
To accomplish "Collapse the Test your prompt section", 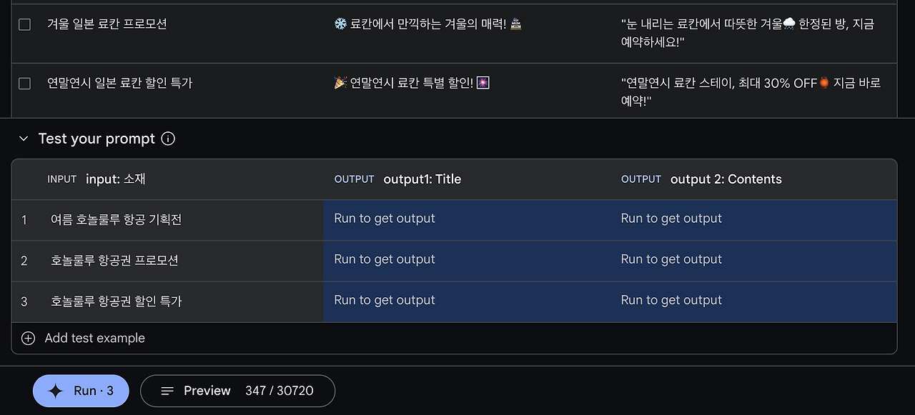I will (24, 139).
